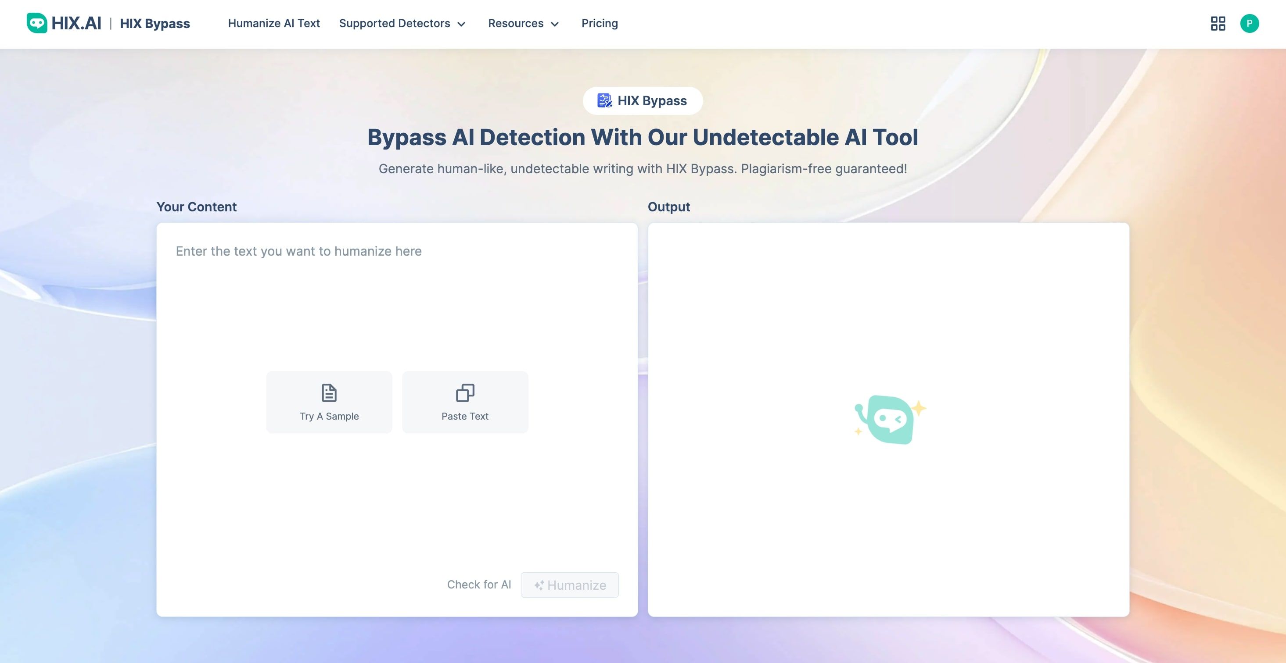Open Humanize AI Text menu item
Image resolution: width=1286 pixels, height=663 pixels.
click(273, 23)
